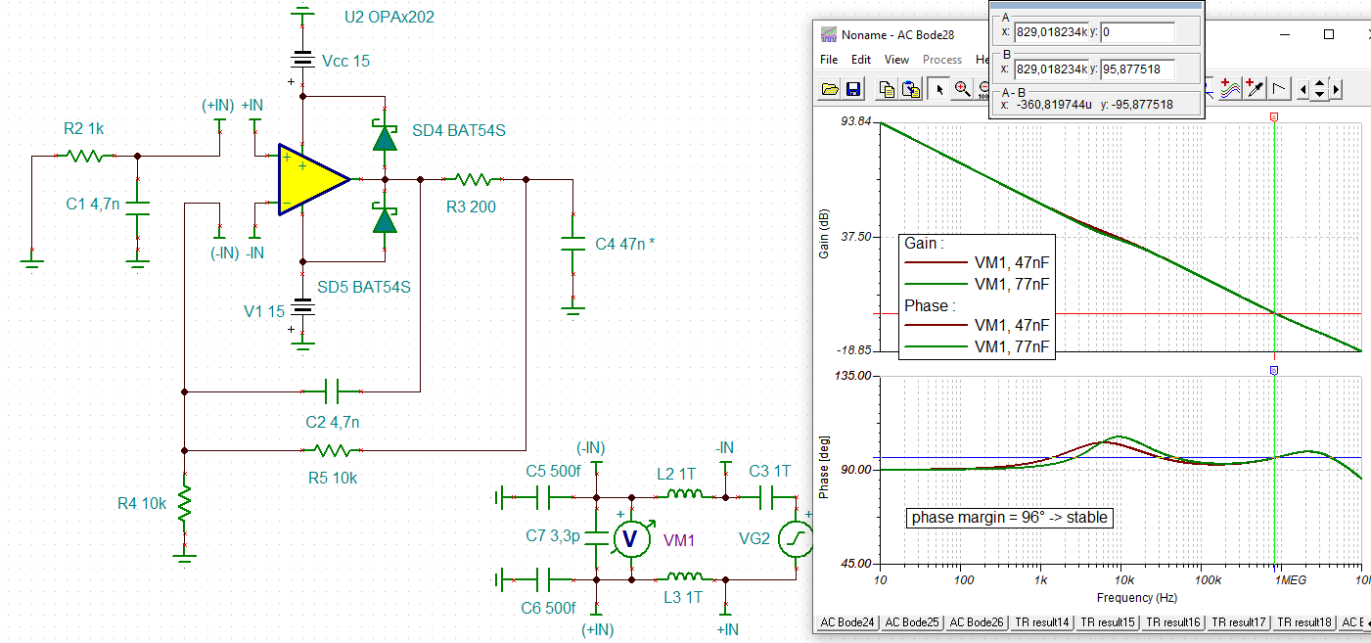
Task: Select capacitor C7 3,3p symbol
Action: pos(595,538)
